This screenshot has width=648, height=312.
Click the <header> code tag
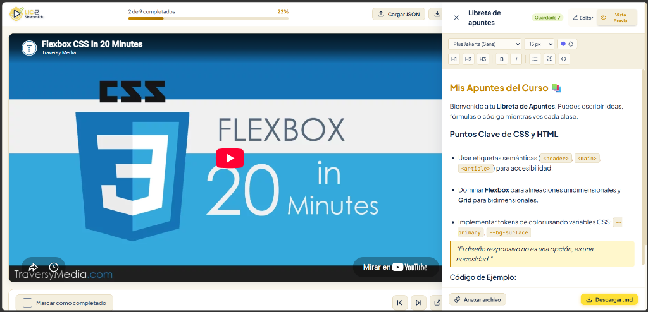point(556,158)
